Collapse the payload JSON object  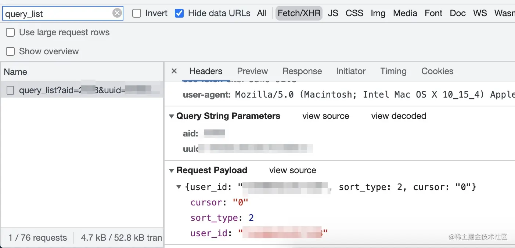179,187
